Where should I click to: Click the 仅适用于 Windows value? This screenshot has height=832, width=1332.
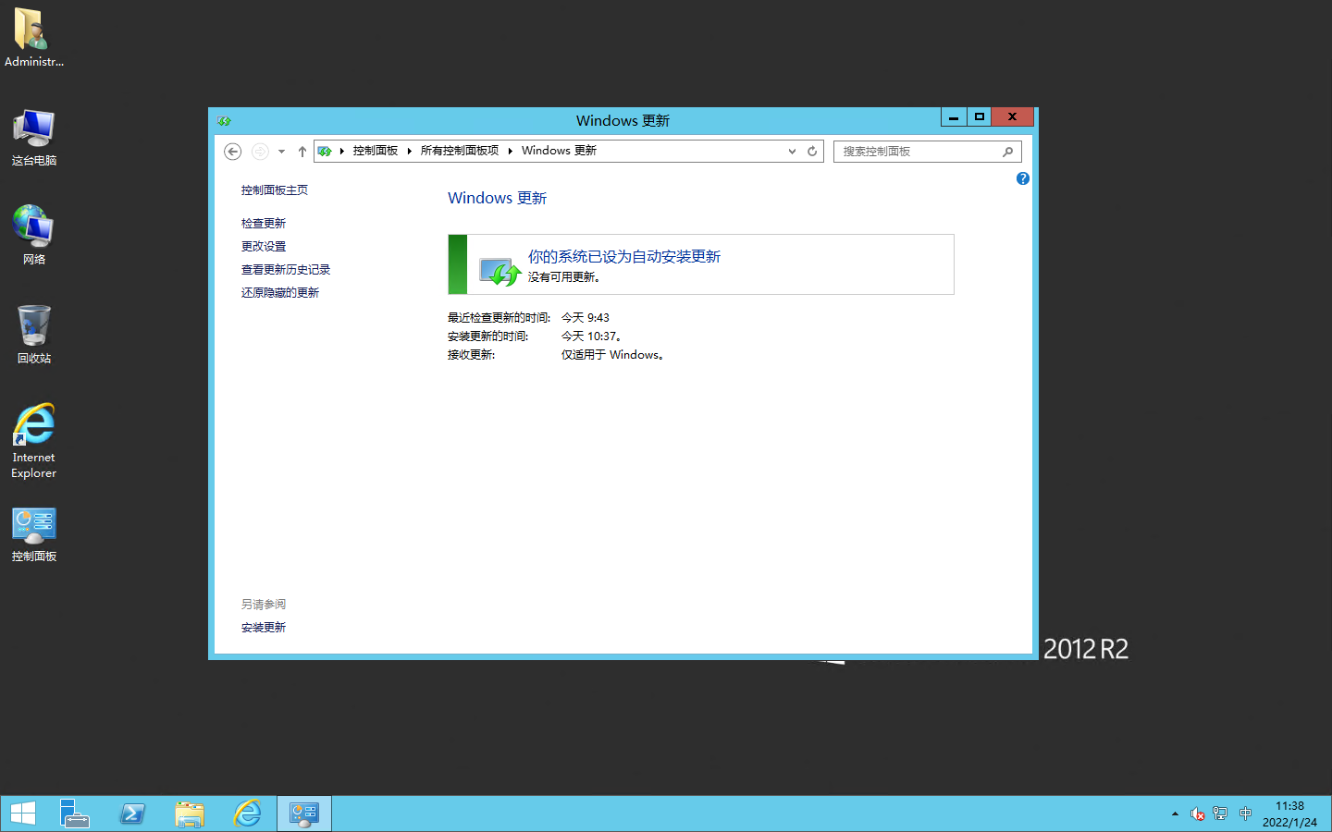(612, 355)
